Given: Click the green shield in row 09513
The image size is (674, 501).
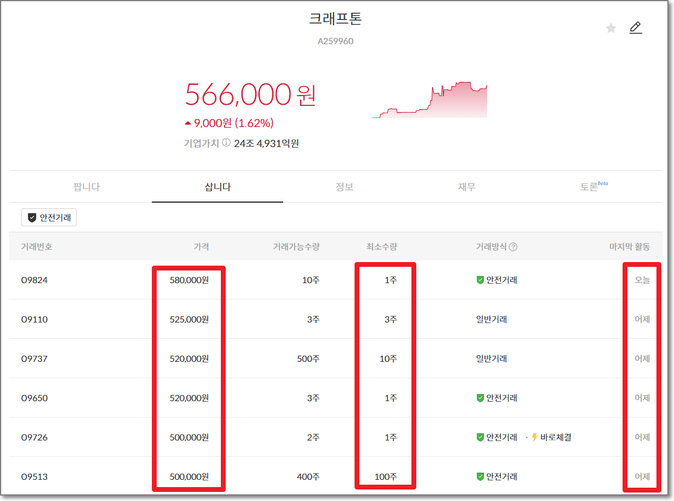Looking at the screenshot, I should (x=480, y=476).
